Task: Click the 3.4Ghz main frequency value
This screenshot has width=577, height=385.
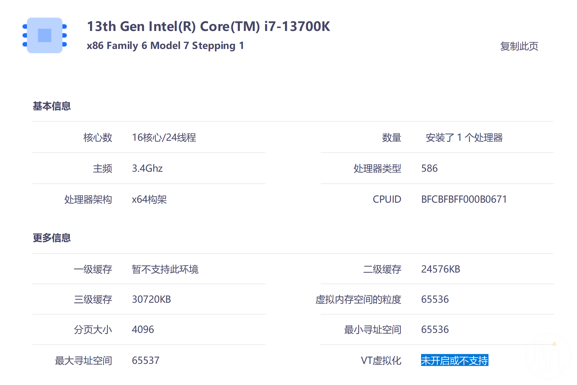Action: 147,168
